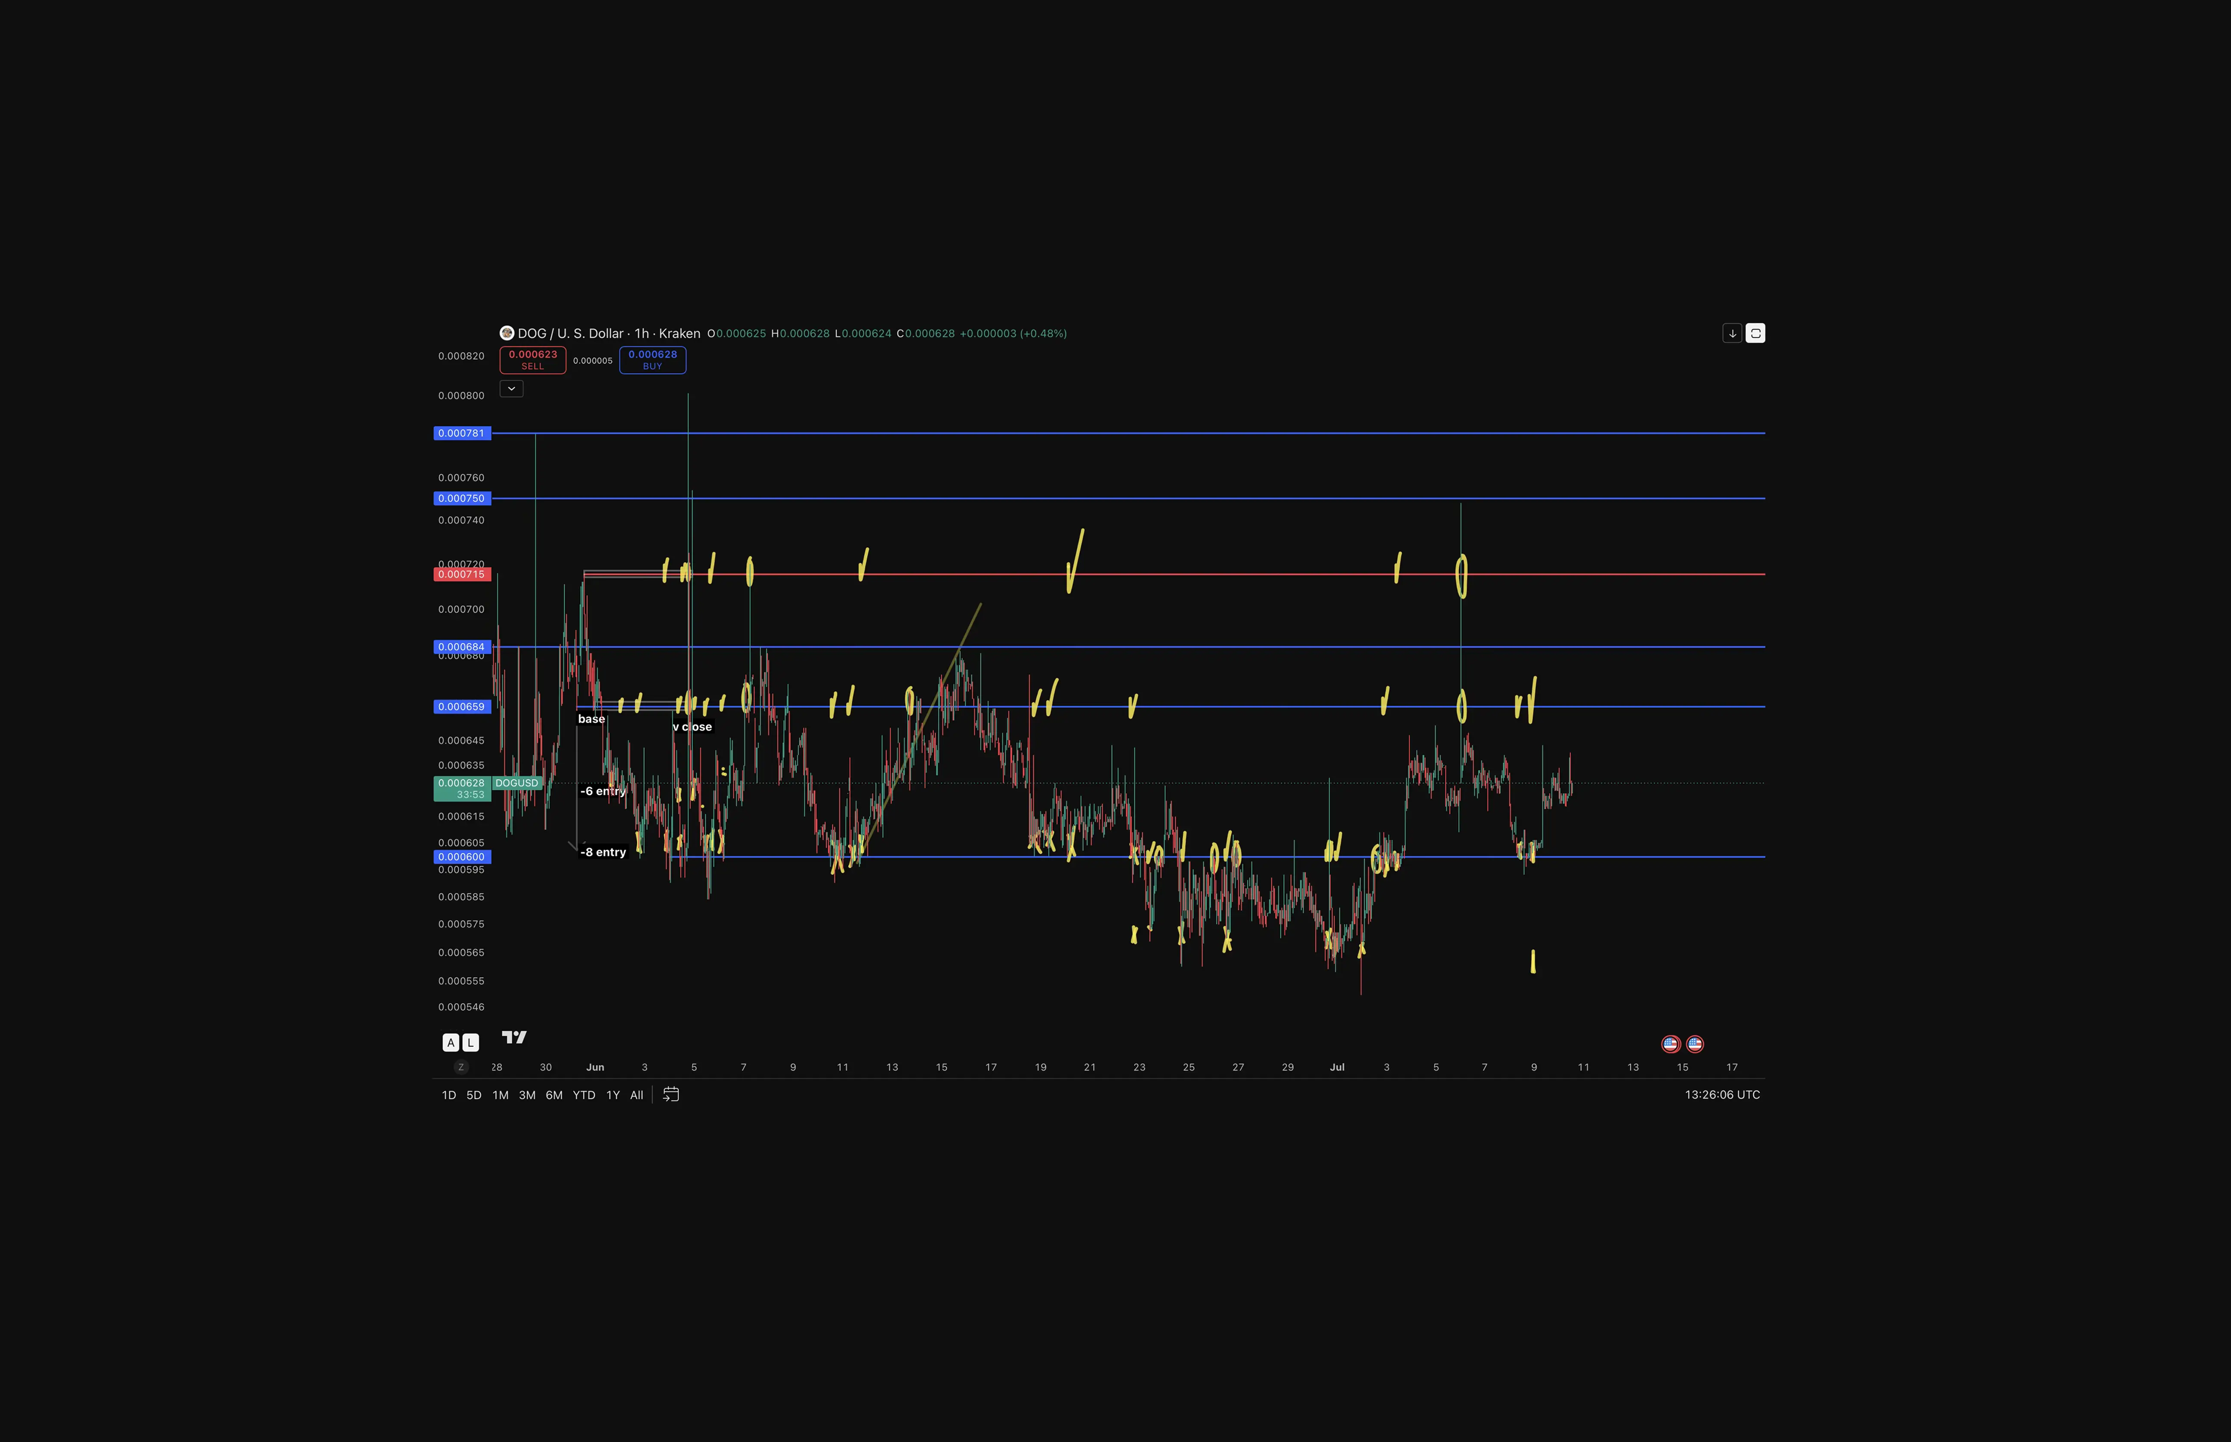Click the green 0.000628 current price label
This screenshot has width=2231, height=1442.
pyautogui.click(x=463, y=788)
